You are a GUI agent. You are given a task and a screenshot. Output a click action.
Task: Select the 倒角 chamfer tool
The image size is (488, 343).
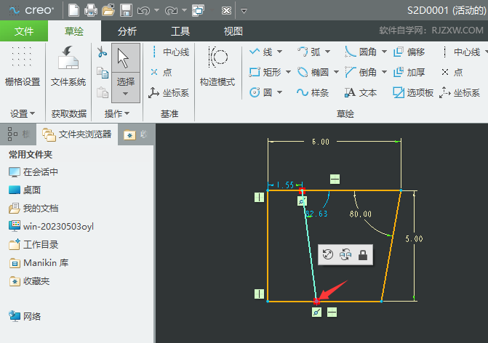pos(361,72)
